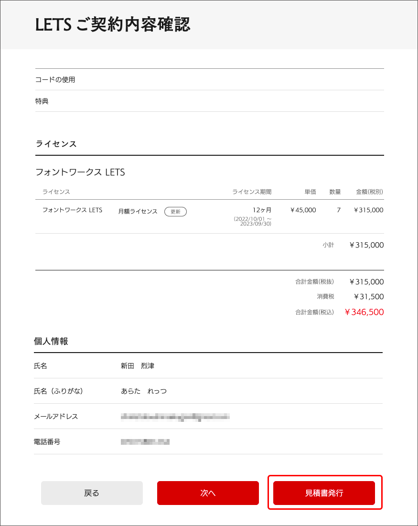Click the 月額ライセンス text

(138, 211)
